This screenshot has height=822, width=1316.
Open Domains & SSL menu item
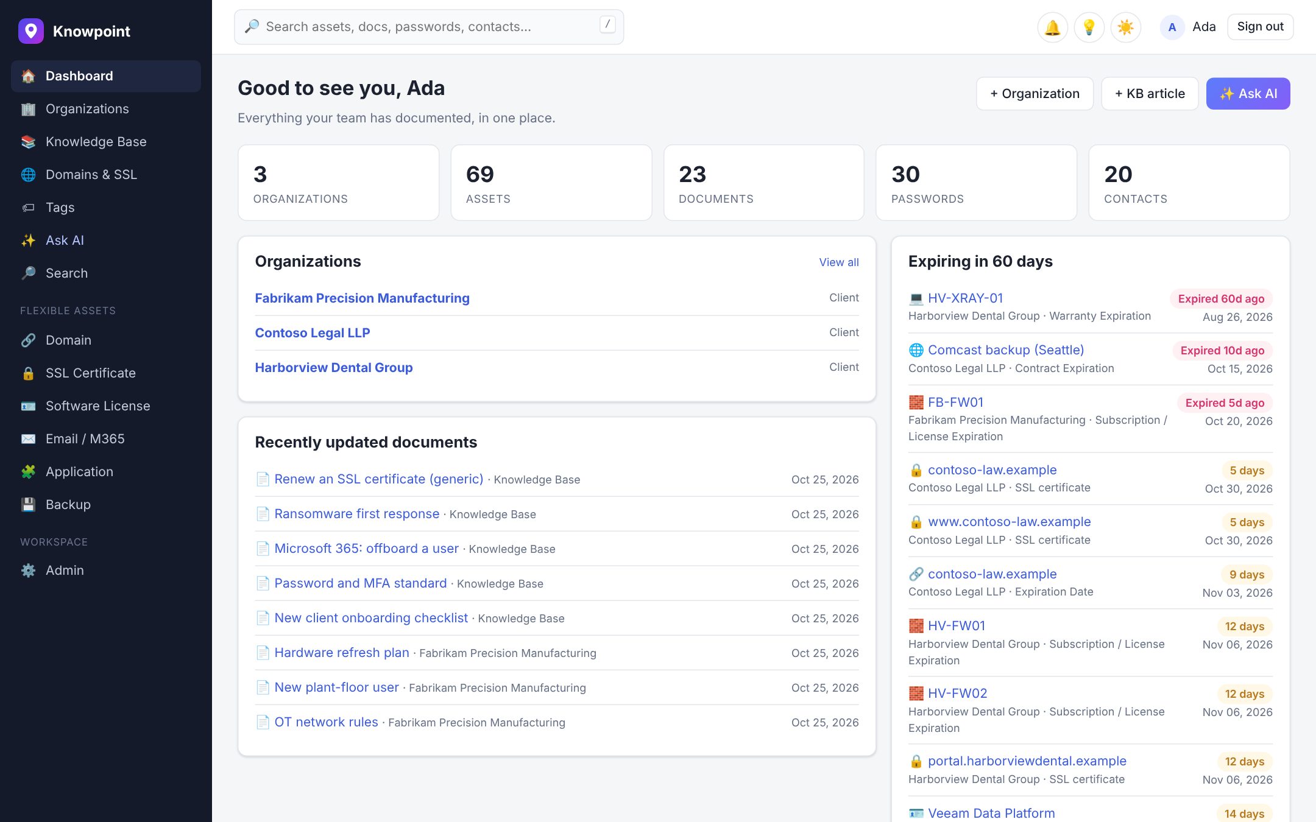[106, 175]
